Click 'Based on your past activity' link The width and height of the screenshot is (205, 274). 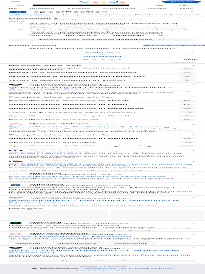(129, 269)
